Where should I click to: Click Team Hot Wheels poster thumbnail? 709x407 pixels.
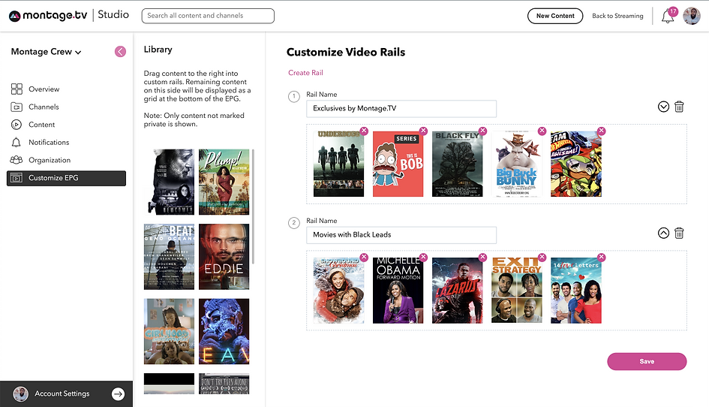pyautogui.click(x=576, y=164)
